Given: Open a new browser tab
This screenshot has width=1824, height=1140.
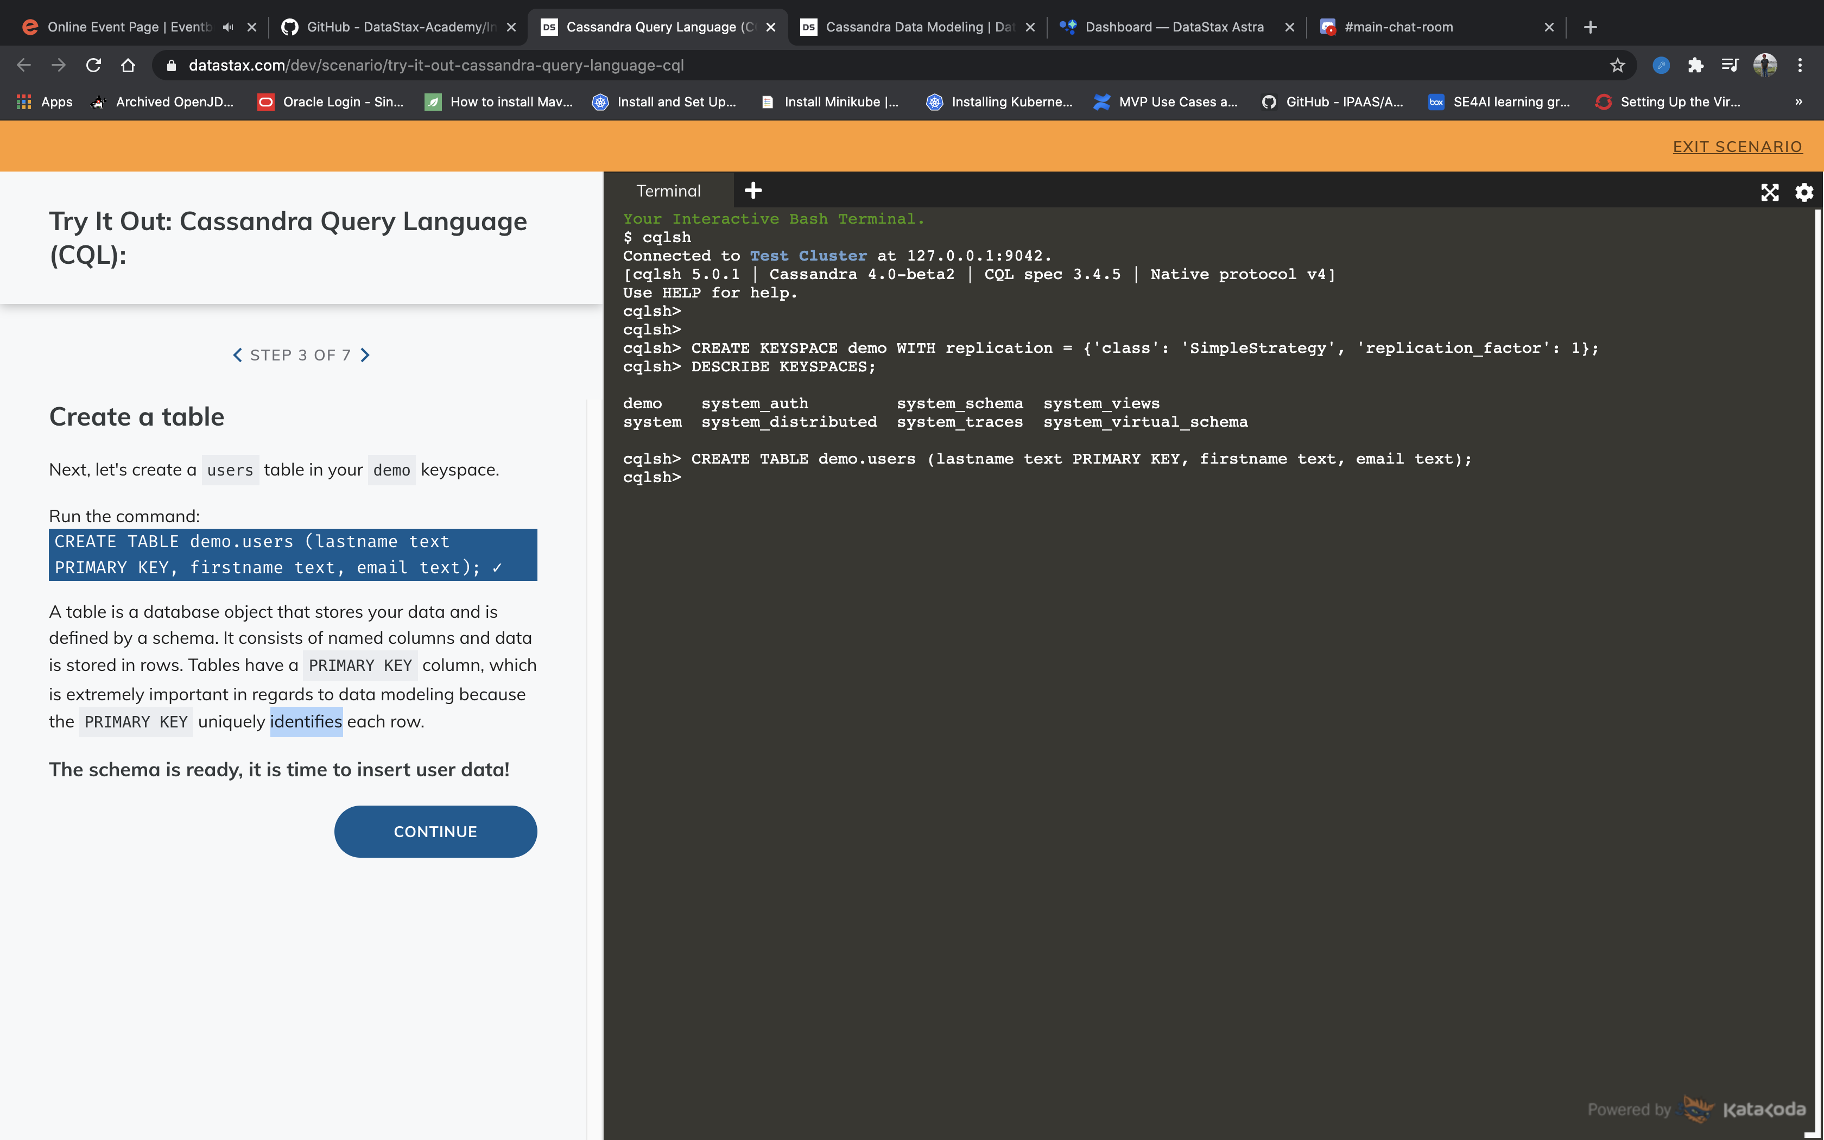Looking at the screenshot, I should point(1591,27).
